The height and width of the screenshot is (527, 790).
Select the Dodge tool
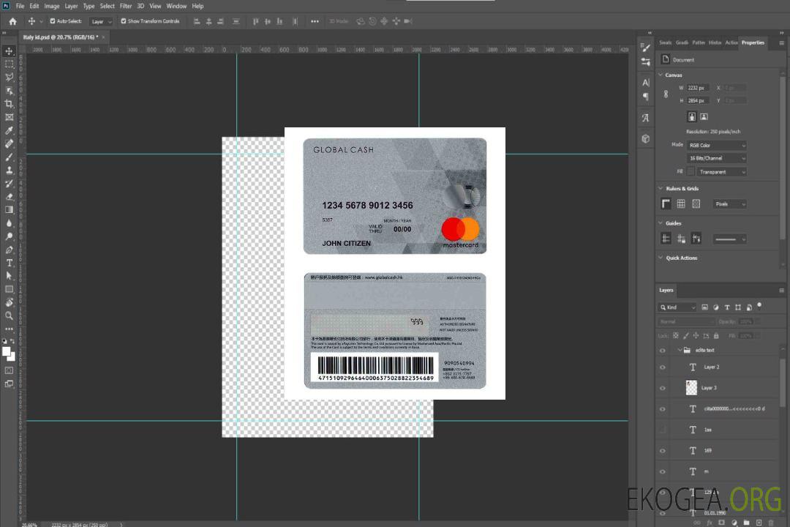(x=9, y=236)
